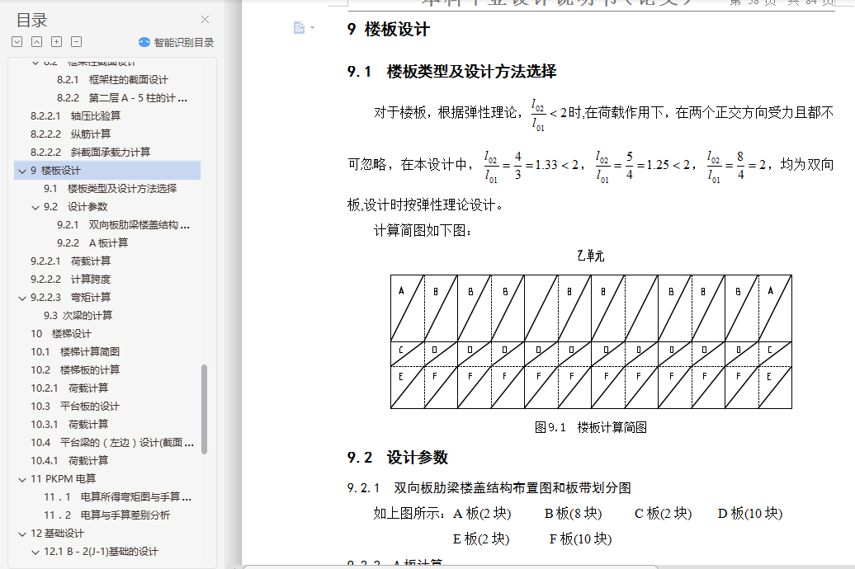Open 10.2 楼梯板的计算 entry
This screenshot has height=569, width=855.
(x=75, y=370)
